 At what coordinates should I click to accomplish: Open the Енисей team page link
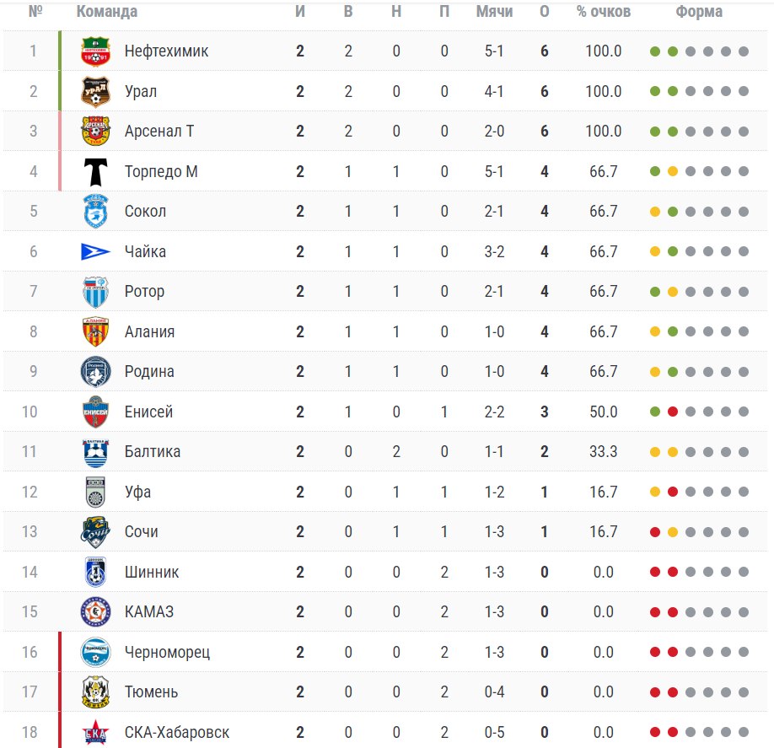point(148,412)
